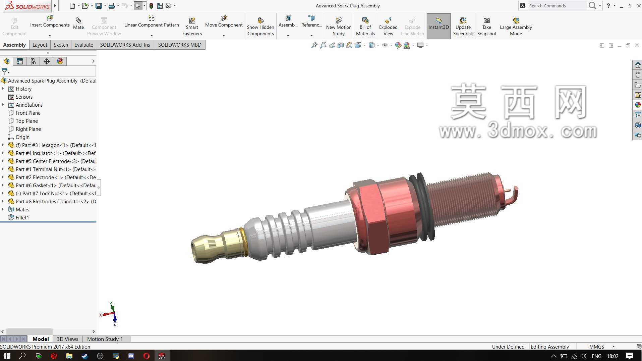Switch to the 3D Views tab
642x361 pixels.
pyautogui.click(x=67, y=339)
